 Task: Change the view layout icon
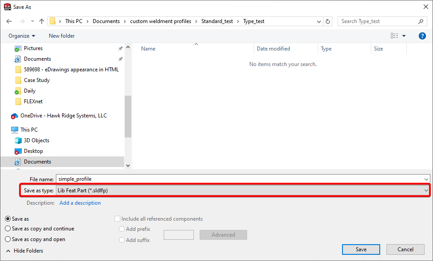click(394, 36)
